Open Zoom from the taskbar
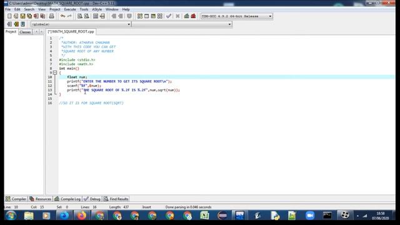The width and height of the screenshot is (400, 225). click(x=310, y=216)
